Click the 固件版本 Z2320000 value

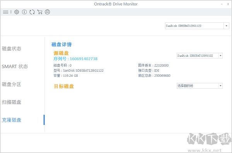153,66
